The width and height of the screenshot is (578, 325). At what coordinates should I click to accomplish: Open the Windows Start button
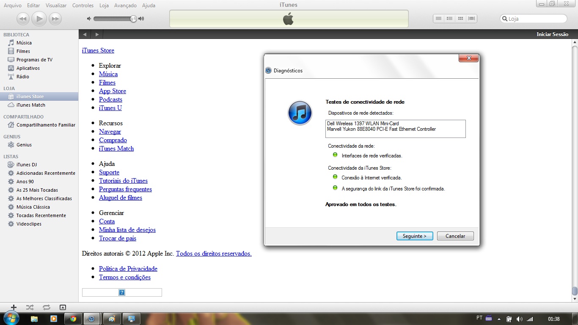click(11, 319)
